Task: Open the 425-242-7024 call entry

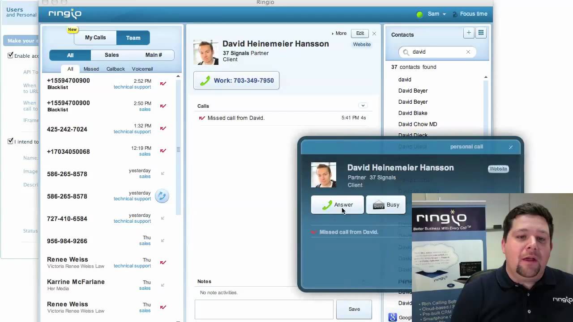Action: 107,129
